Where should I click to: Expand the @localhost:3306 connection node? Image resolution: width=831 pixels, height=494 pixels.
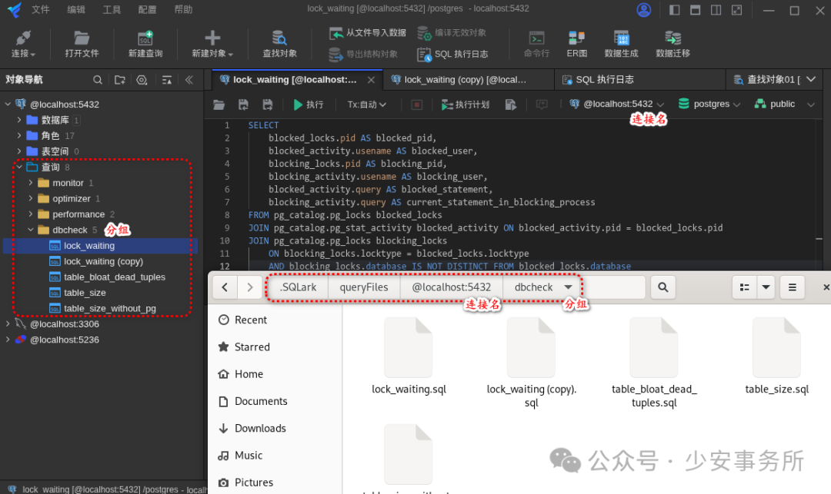[8, 324]
